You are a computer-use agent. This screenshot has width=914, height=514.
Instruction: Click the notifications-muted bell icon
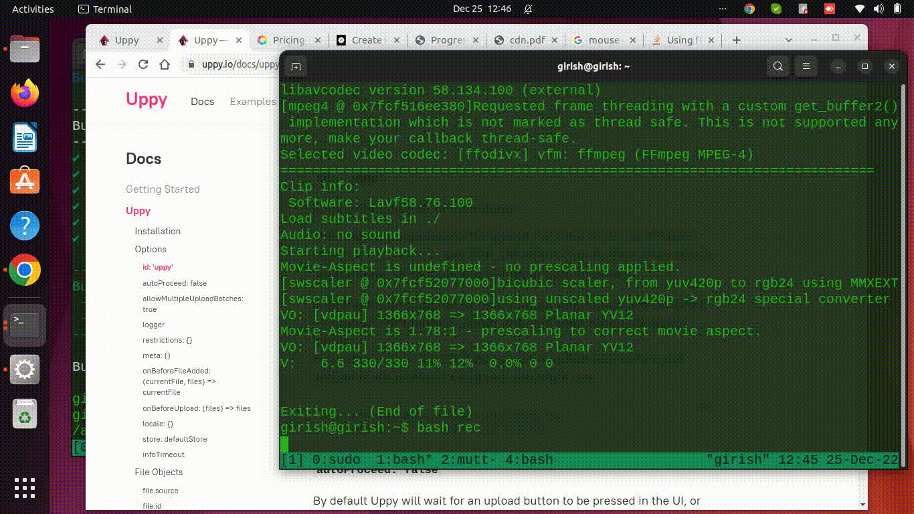[x=528, y=9]
